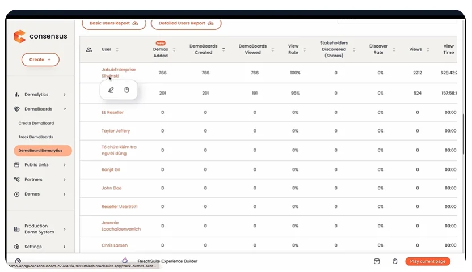This screenshot has height=272, width=472.
Task: Sort by Discover Rate column
Action: pos(394,49)
